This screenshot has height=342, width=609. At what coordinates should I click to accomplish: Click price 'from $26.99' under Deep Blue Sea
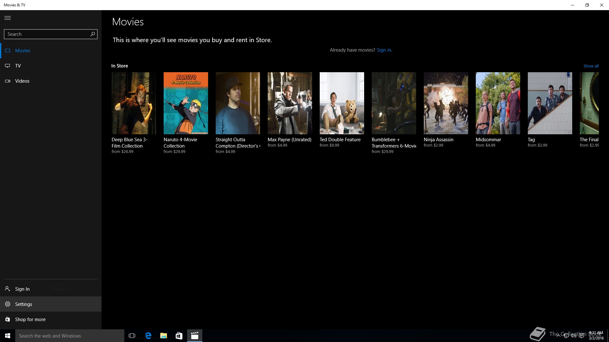click(x=122, y=152)
